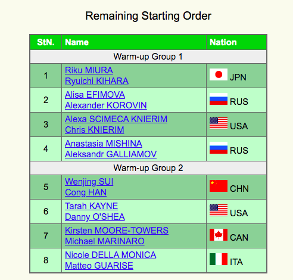The height and width of the screenshot is (280, 293).
Task: Select Matteo GUARISE link
Action: click(x=99, y=266)
